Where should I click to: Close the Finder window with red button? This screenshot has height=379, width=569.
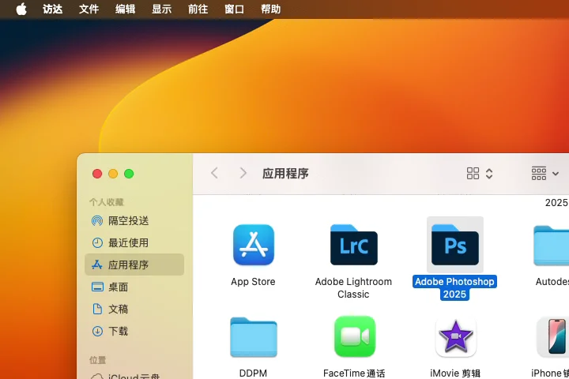pos(97,174)
